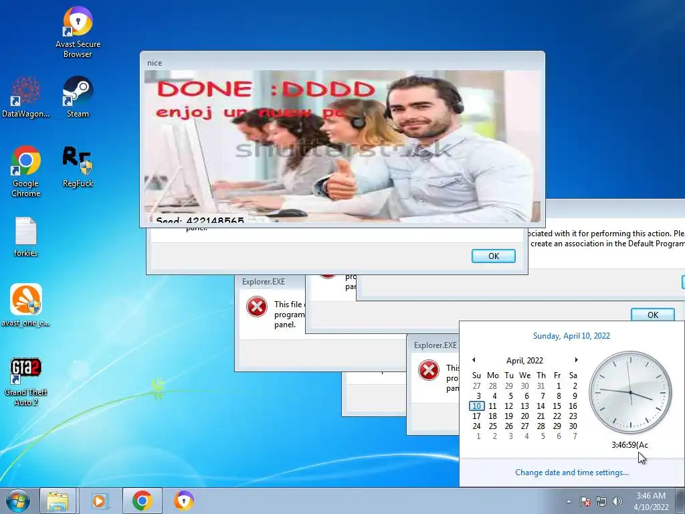Click the taskbar clock showing 3:46 AM
Screen dimensions: 685x514
[x=650, y=496]
